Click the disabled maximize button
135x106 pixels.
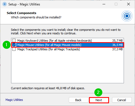pyautogui.click(x=116, y=4)
